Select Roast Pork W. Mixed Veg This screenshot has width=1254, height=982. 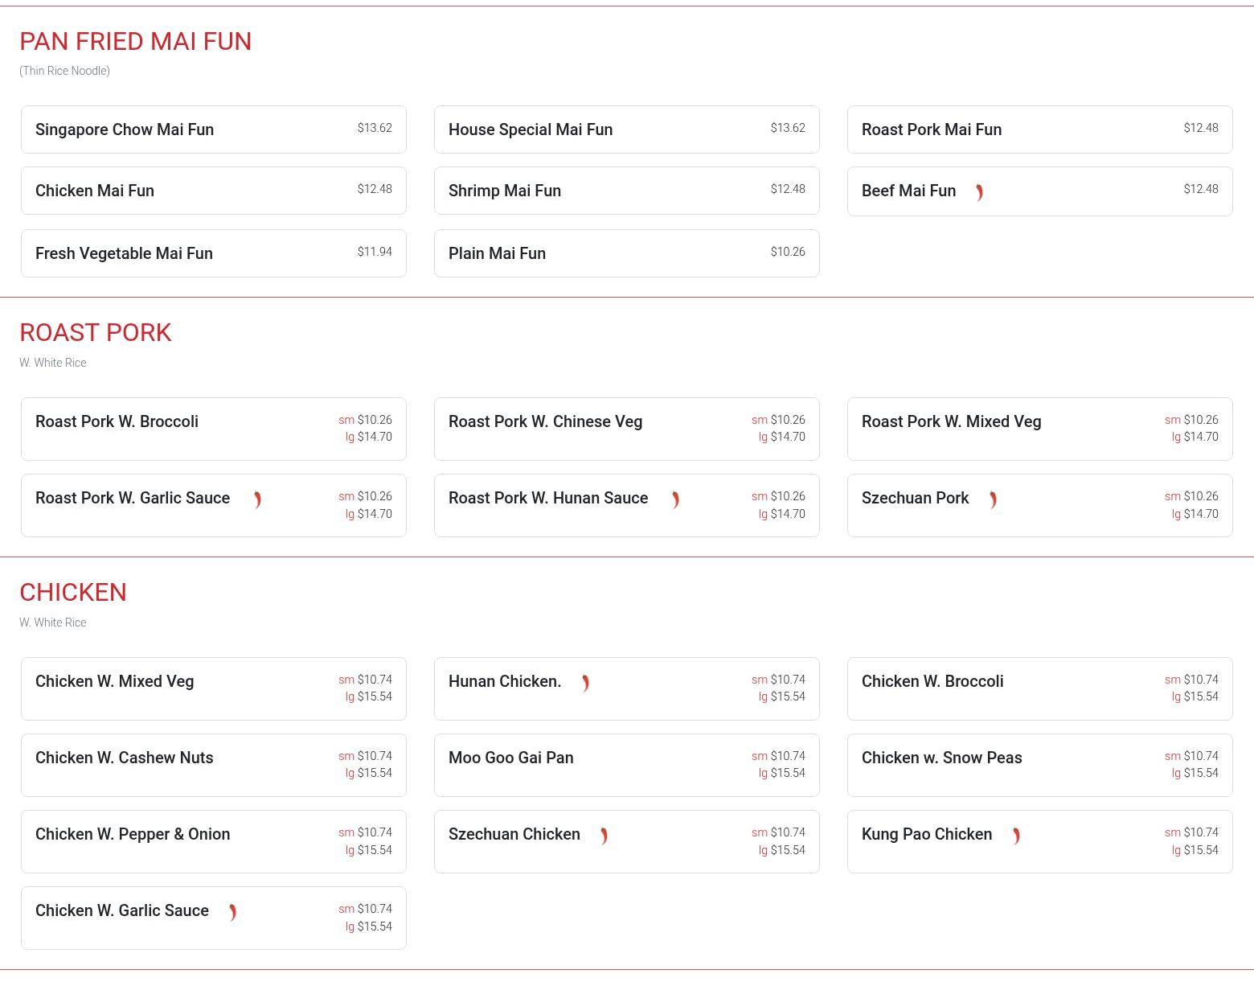pyautogui.click(x=1040, y=429)
